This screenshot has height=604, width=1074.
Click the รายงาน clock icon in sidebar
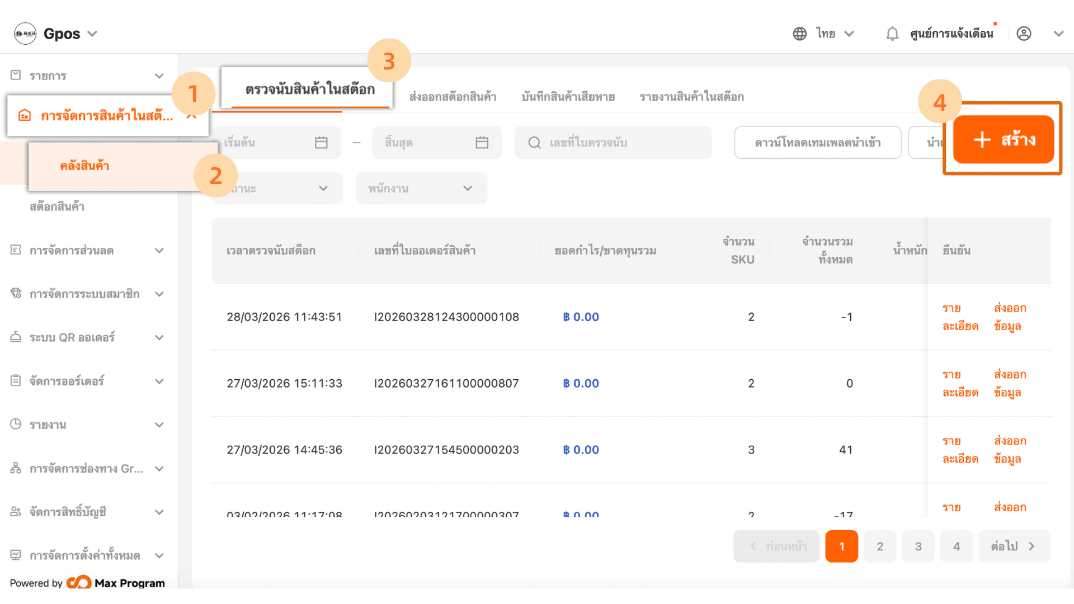16,424
